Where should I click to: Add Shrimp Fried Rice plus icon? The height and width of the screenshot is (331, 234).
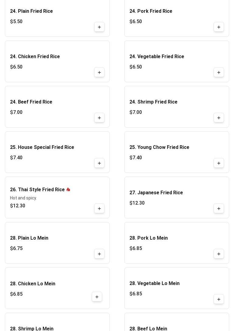pos(219,118)
